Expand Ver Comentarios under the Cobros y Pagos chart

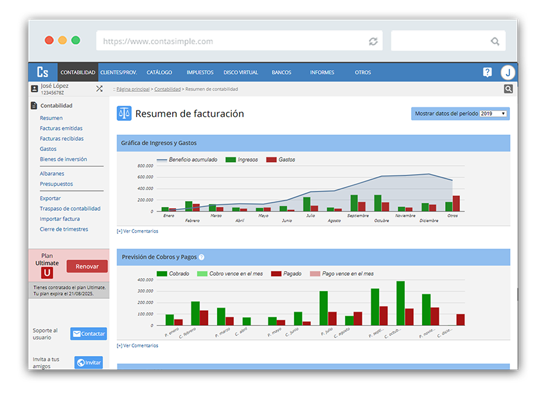tap(137, 345)
